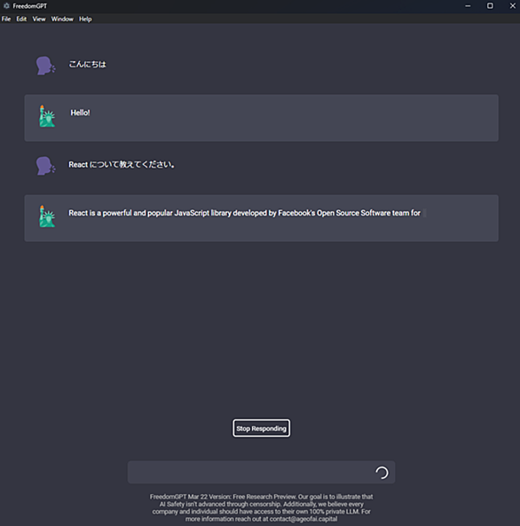The height and width of the screenshot is (526, 520).
Task: Click the FreedomGPT app icon in title bar
Action: (x=6, y=5)
